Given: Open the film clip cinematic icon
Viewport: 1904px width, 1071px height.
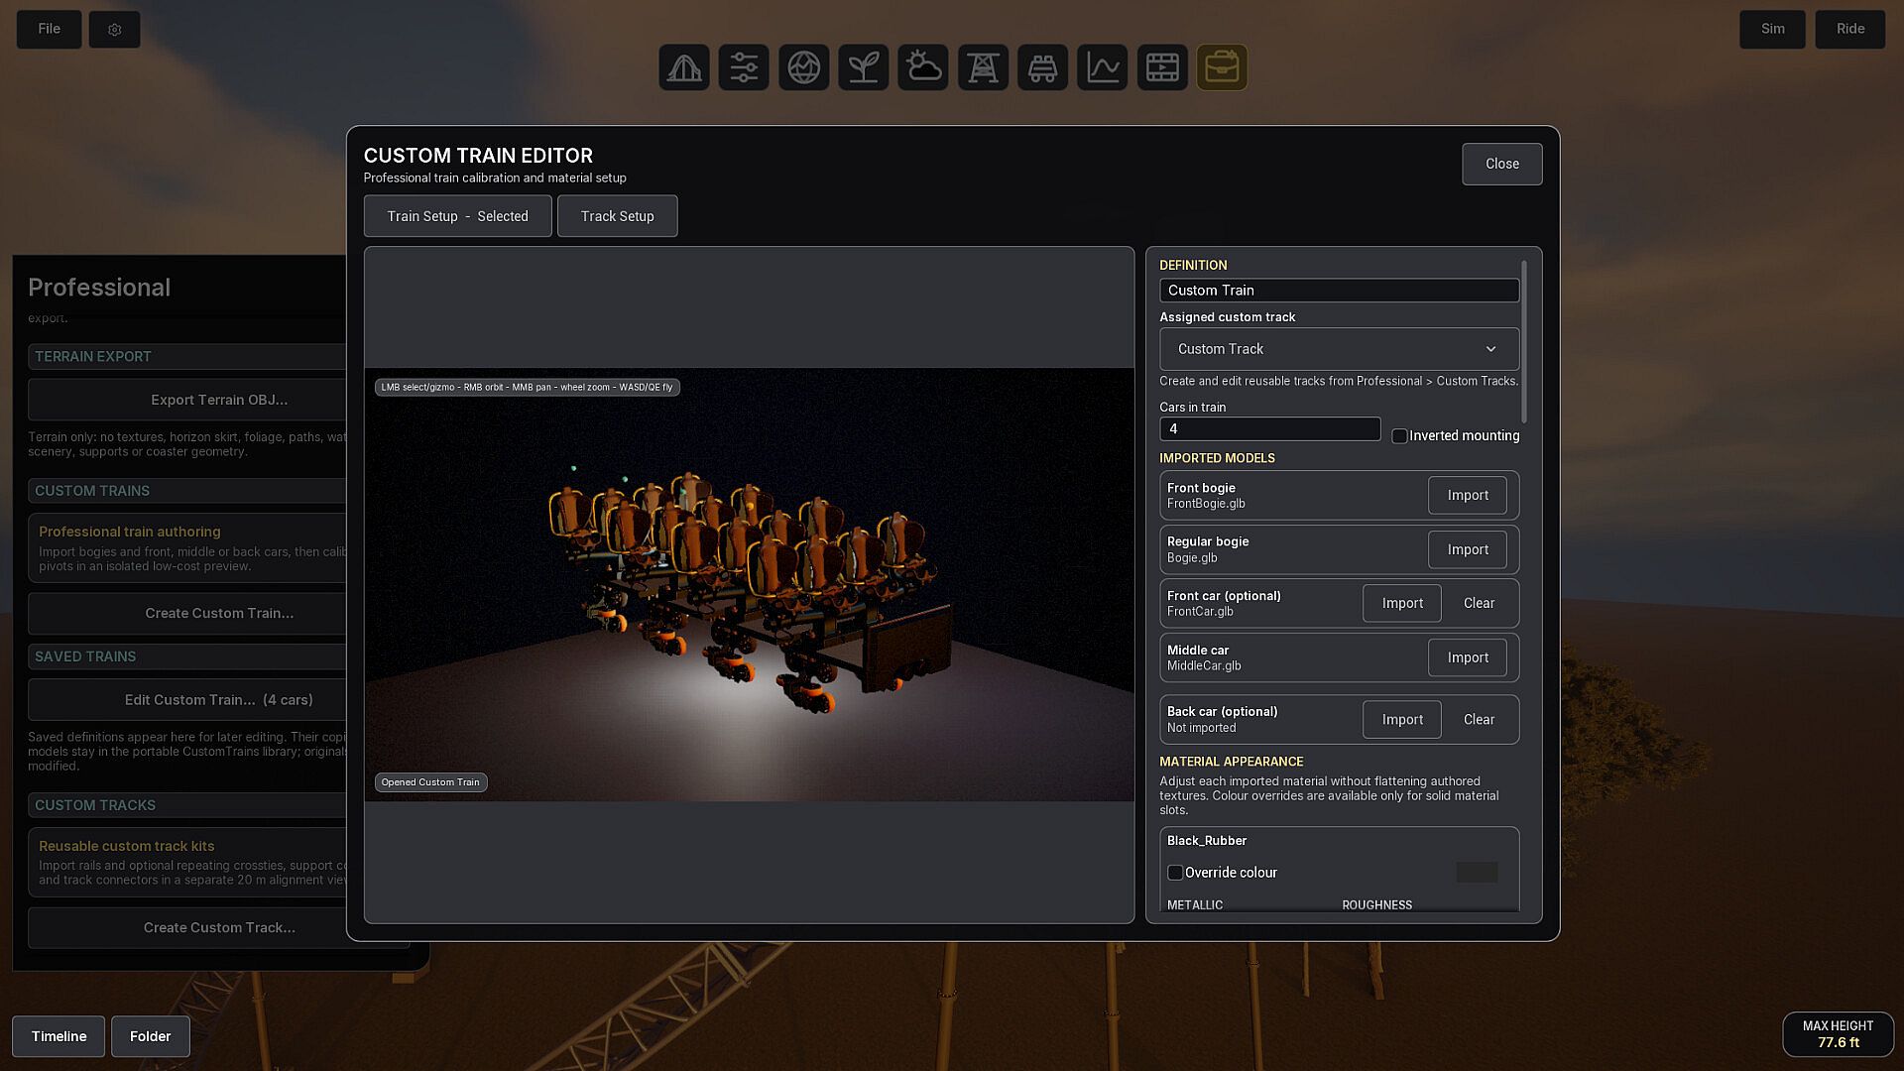Looking at the screenshot, I should pyautogui.click(x=1162, y=67).
